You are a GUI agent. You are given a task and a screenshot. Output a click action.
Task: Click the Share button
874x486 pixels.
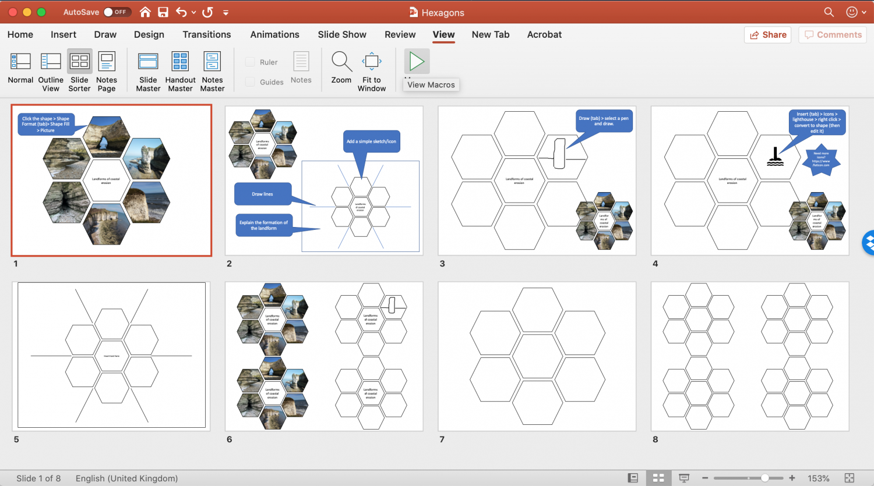pos(767,34)
